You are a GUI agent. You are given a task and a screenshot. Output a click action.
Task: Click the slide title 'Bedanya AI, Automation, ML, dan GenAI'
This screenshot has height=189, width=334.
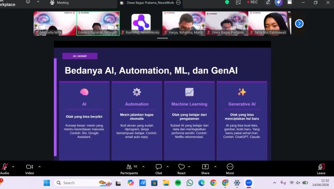pos(151,71)
